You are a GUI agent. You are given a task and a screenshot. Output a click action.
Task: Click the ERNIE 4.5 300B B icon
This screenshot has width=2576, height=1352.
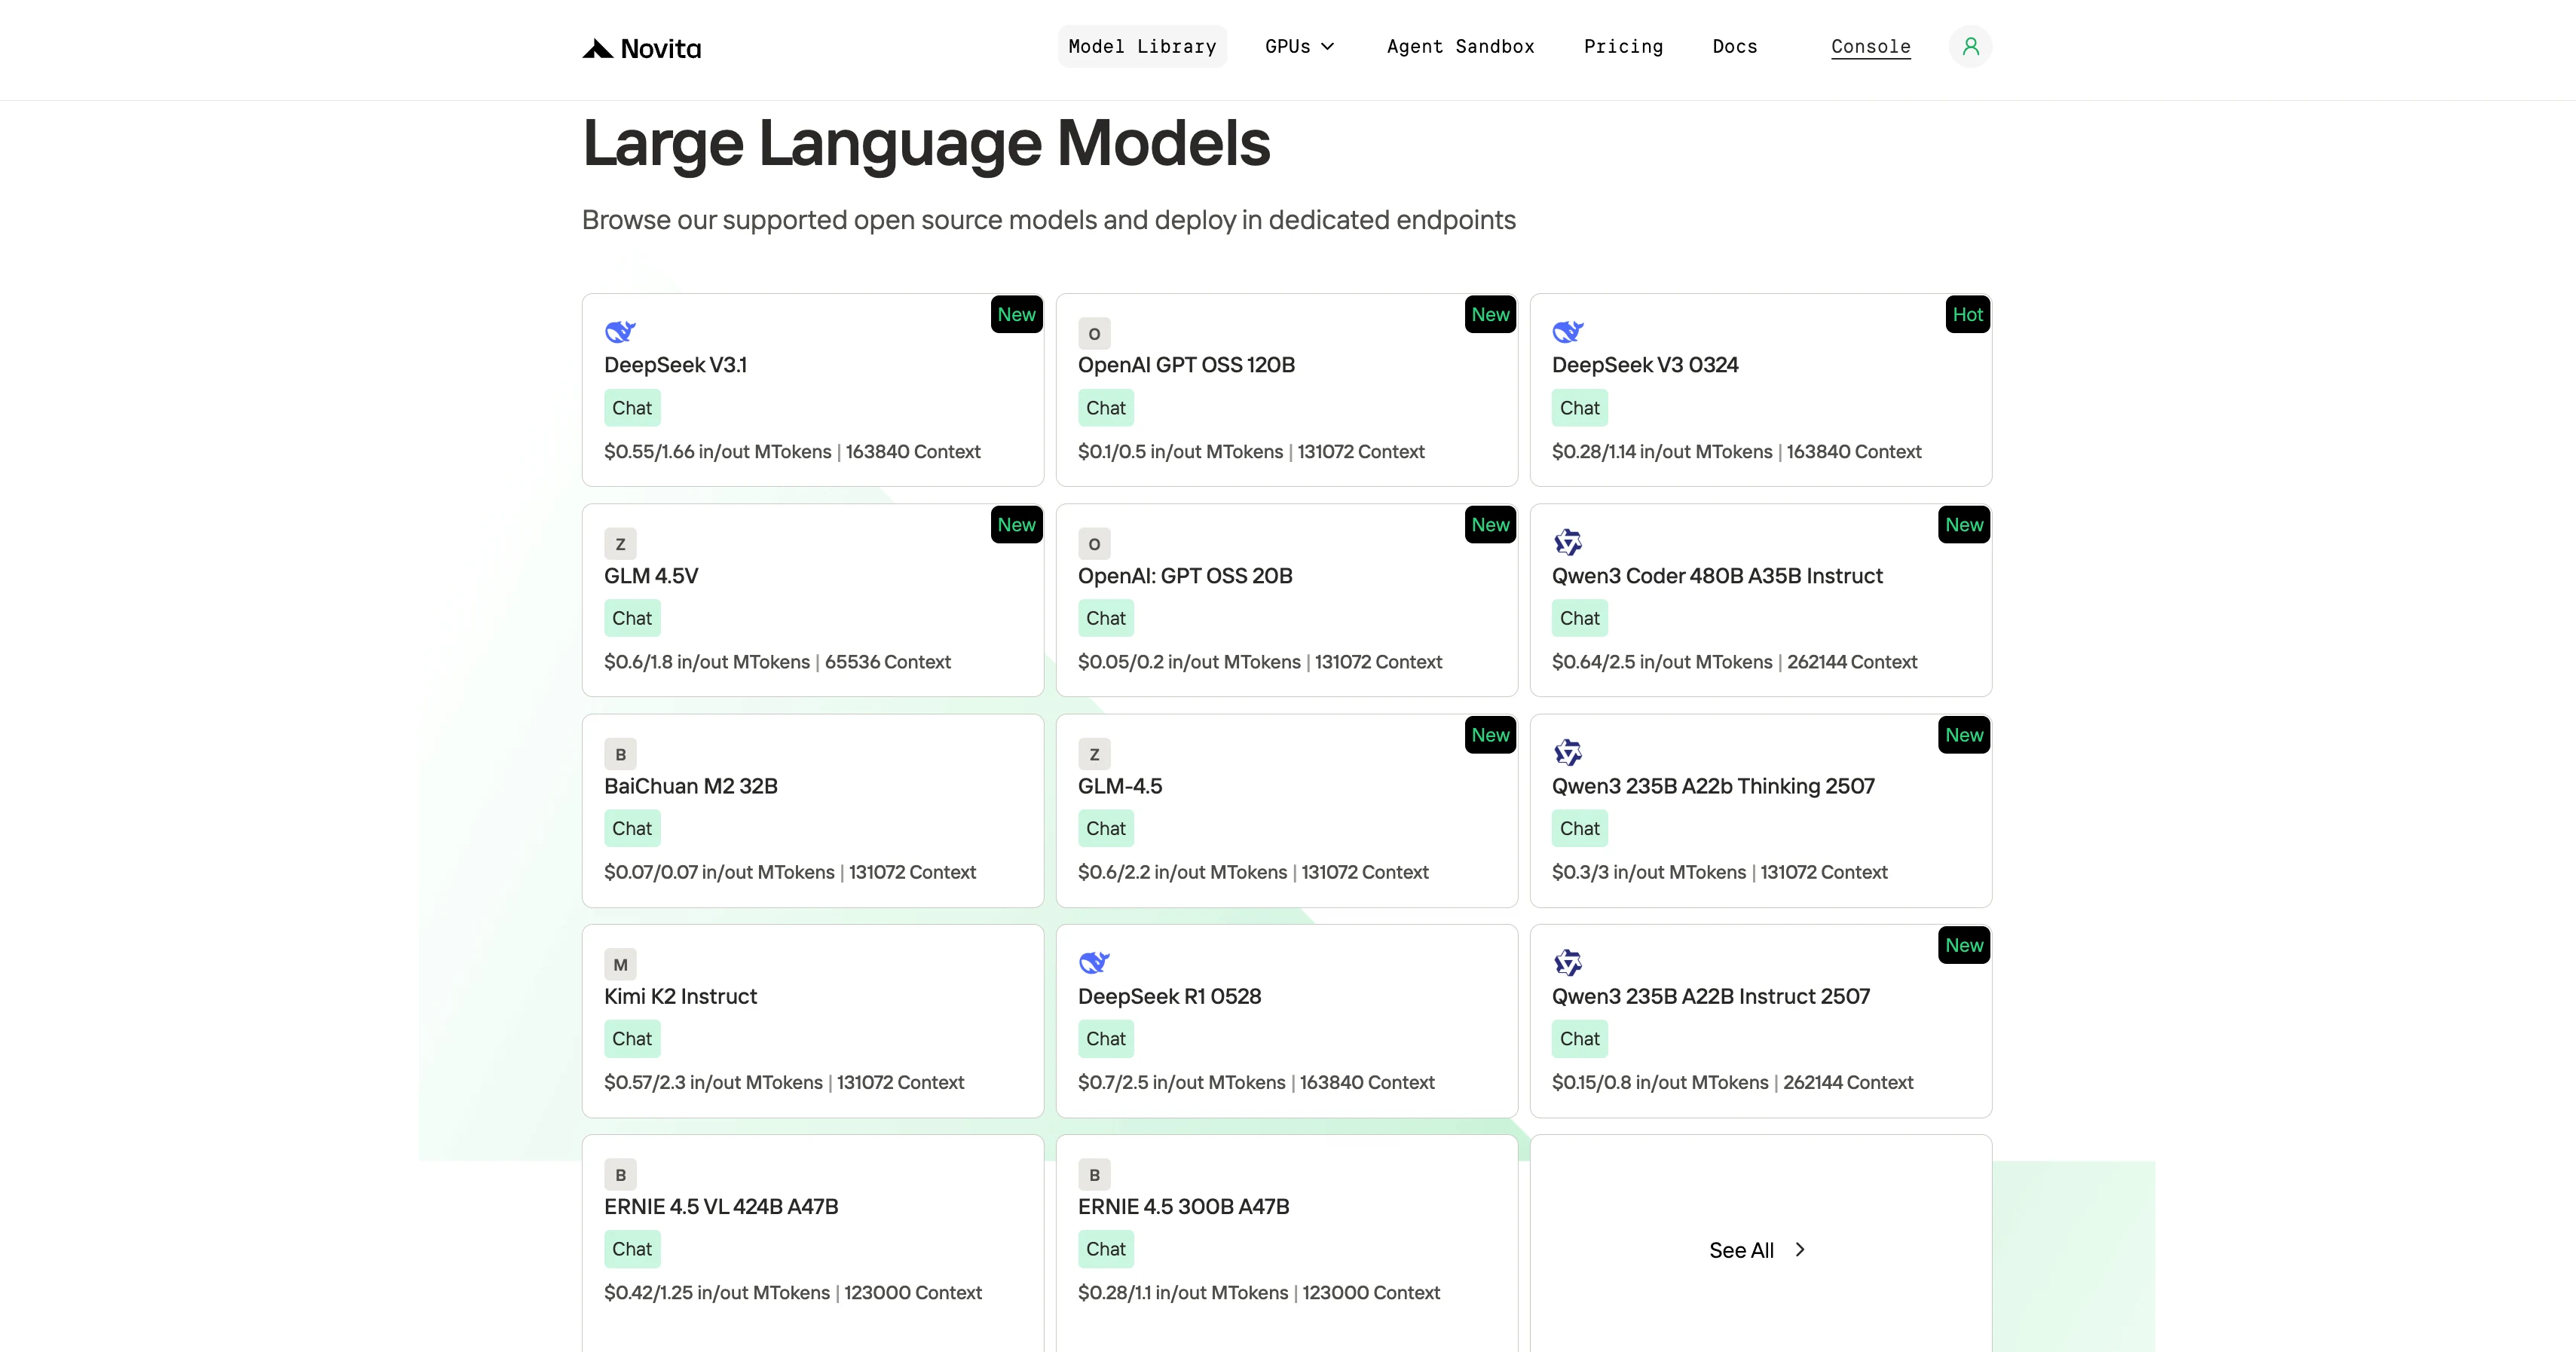click(x=1094, y=1174)
